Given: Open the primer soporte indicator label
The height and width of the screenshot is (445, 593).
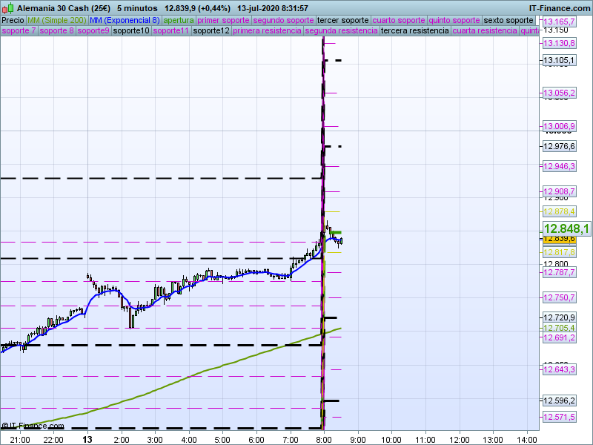Looking at the screenshot, I should [223, 21].
